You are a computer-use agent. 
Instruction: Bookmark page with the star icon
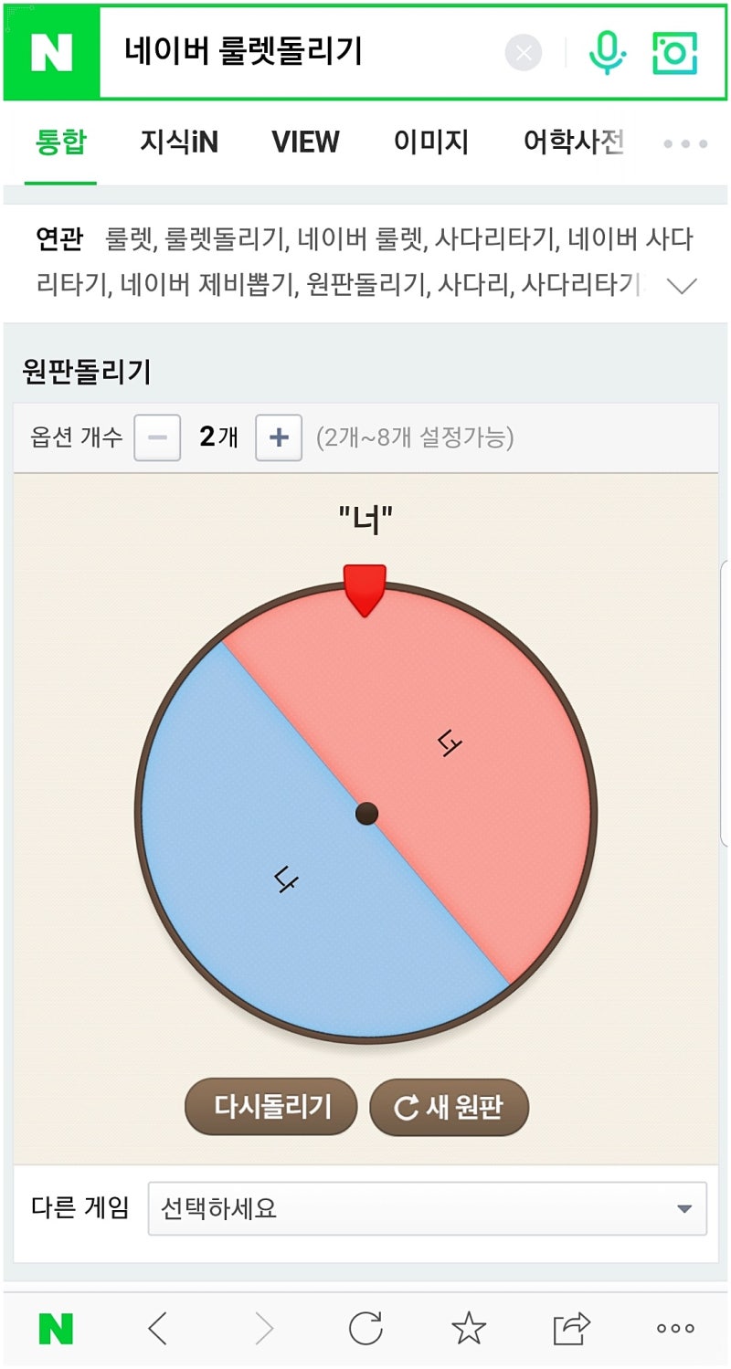click(469, 1328)
